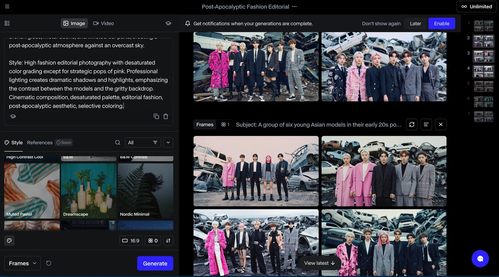Jump to latest with View latest
499x277 pixels.
[x=320, y=263]
